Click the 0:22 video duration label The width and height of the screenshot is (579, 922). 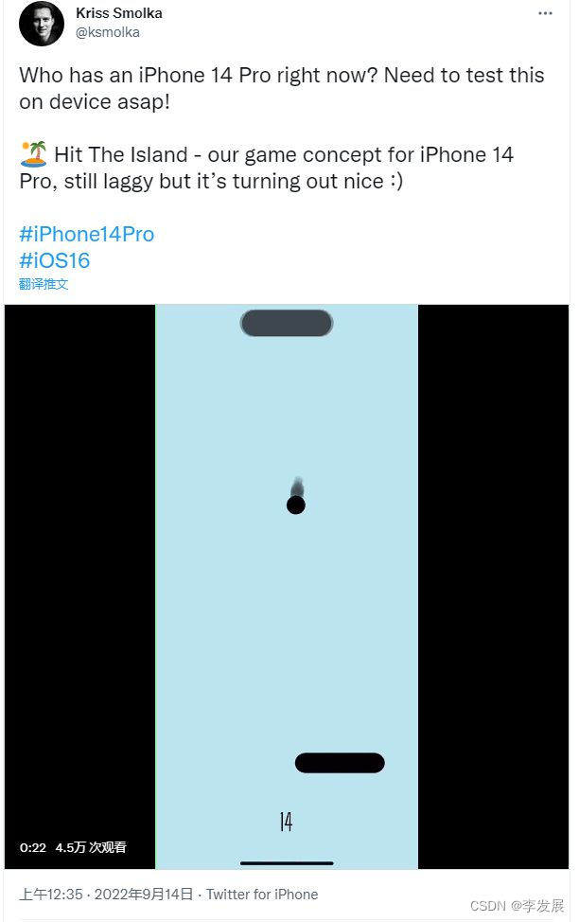[x=33, y=847]
